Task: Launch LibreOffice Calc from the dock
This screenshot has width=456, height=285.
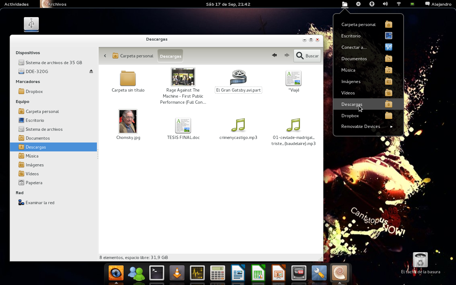Action: coord(258,273)
